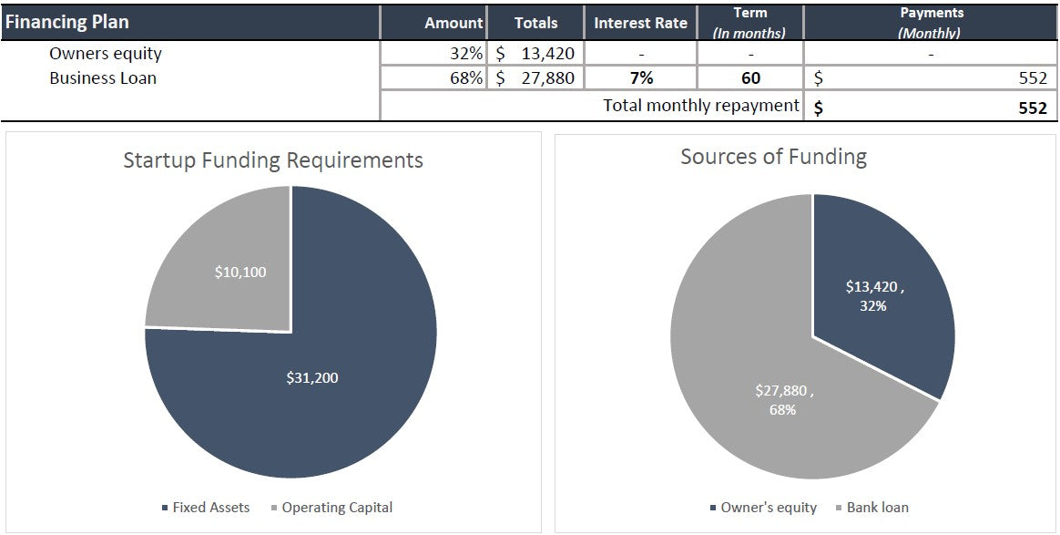This screenshot has width=1060, height=535.
Task: Click the 32% owners equity amount cell
Action: (x=433, y=54)
